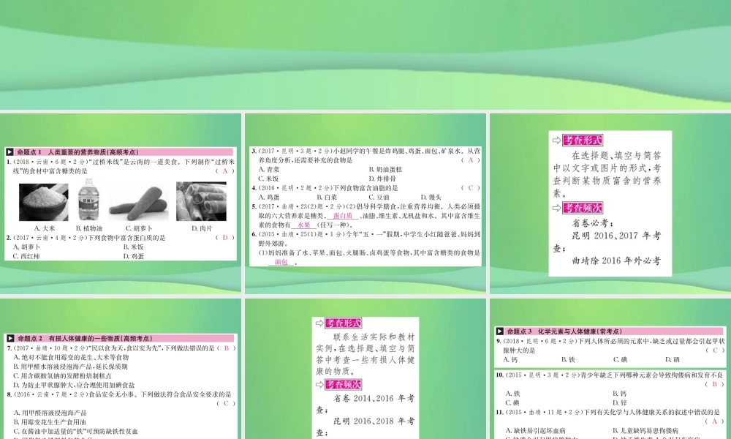Click the play triangle icon beside 命题点3 heading
Image resolution: width=731 pixels, height=439 pixels.
tap(499, 331)
